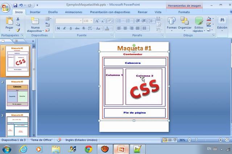This screenshot has height=154, width=232.
Task: Decrease the font size with the small A icon
Action: [x=103, y=21]
